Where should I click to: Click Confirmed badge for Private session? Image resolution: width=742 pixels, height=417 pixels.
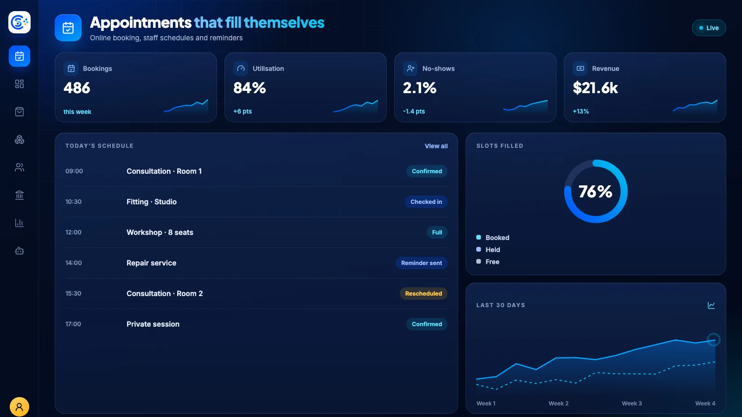(427, 324)
